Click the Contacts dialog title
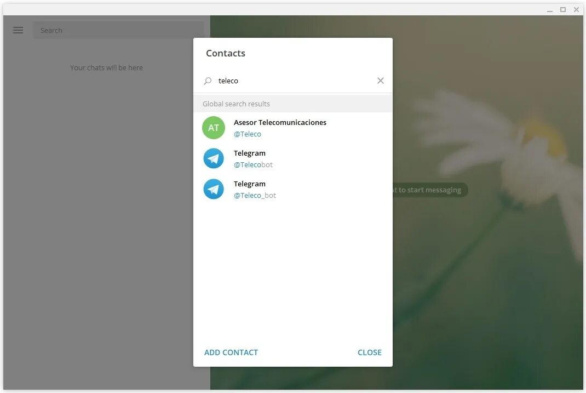The width and height of the screenshot is (586, 393). 226,53
